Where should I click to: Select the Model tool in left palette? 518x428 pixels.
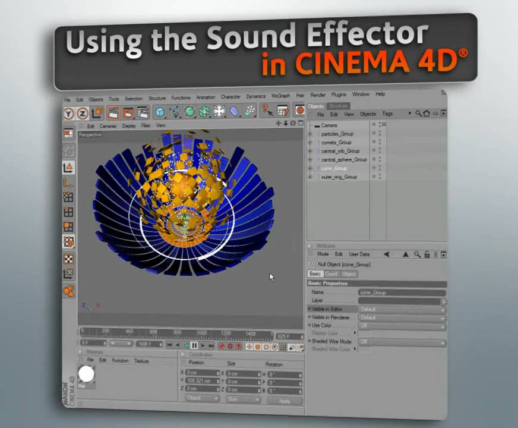(x=68, y=168)
